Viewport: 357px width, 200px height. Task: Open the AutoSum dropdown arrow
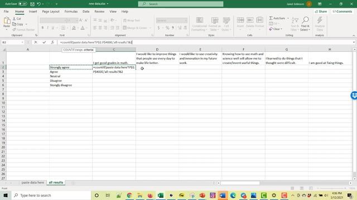[288, 18]
